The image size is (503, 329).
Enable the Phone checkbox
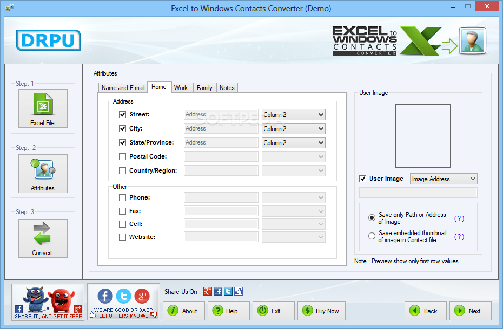(x=123, y=198)
